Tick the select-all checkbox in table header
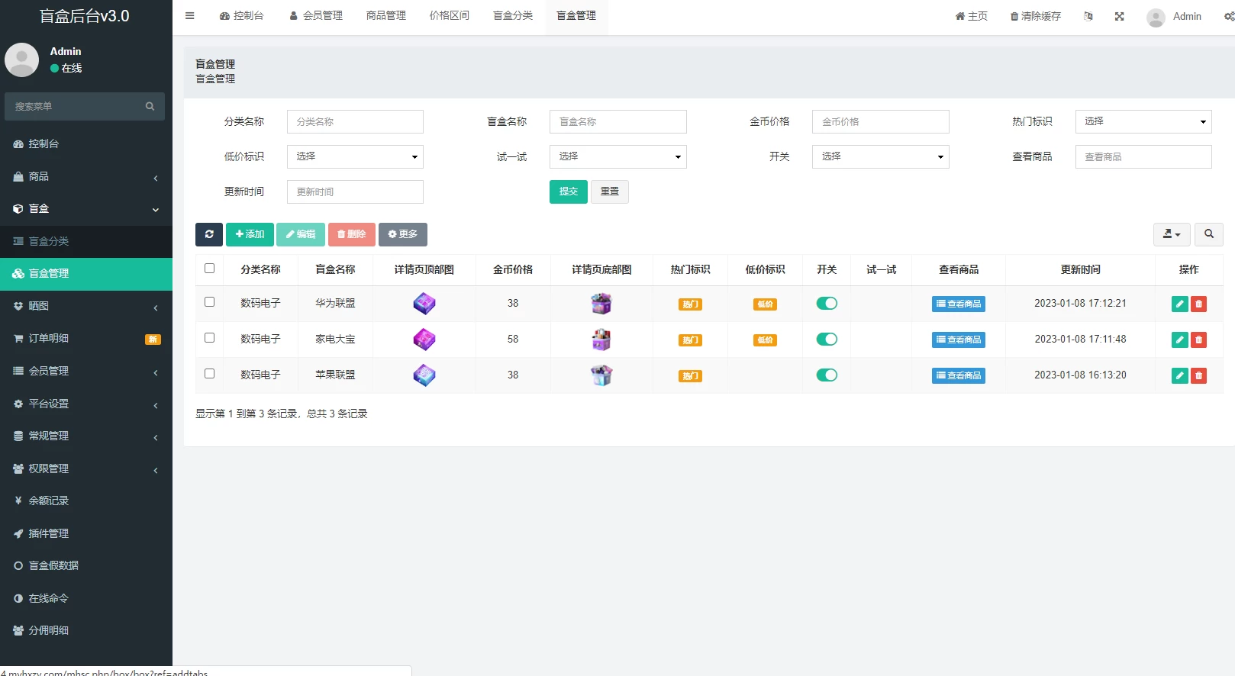The image size is (1235, 676). click(210, 269)
